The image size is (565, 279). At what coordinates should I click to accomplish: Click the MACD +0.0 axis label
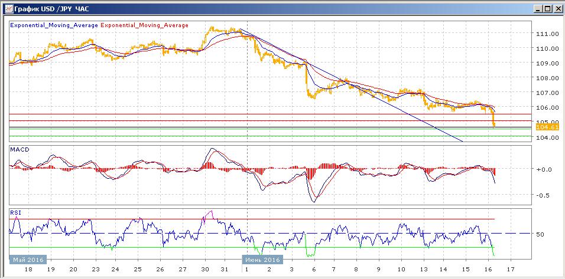[543, 169]
